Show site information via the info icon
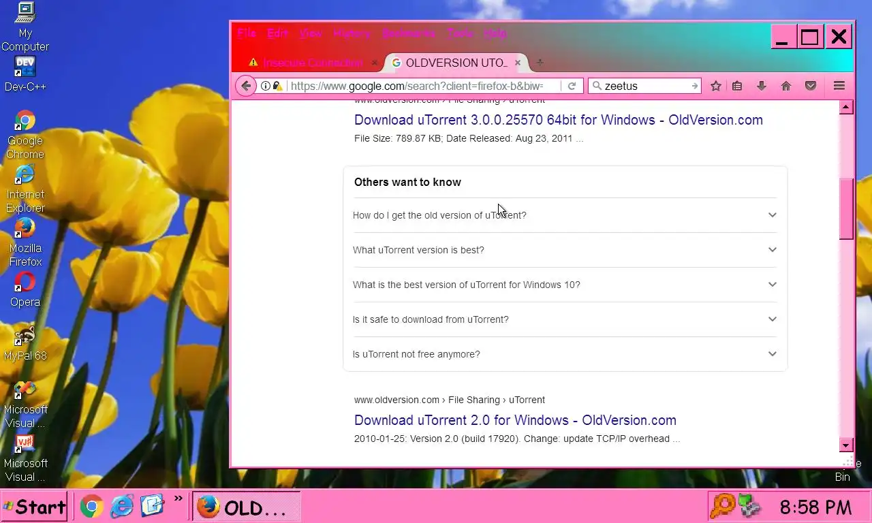Viewport: 872px width, 523px height. coord(266,86)
